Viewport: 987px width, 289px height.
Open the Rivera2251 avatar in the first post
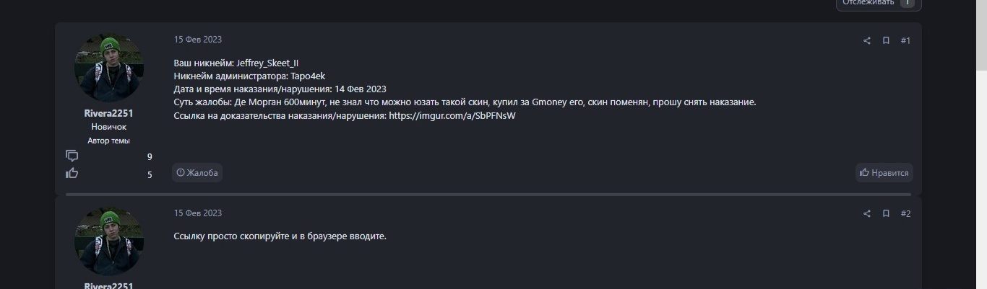click(109, 68)
